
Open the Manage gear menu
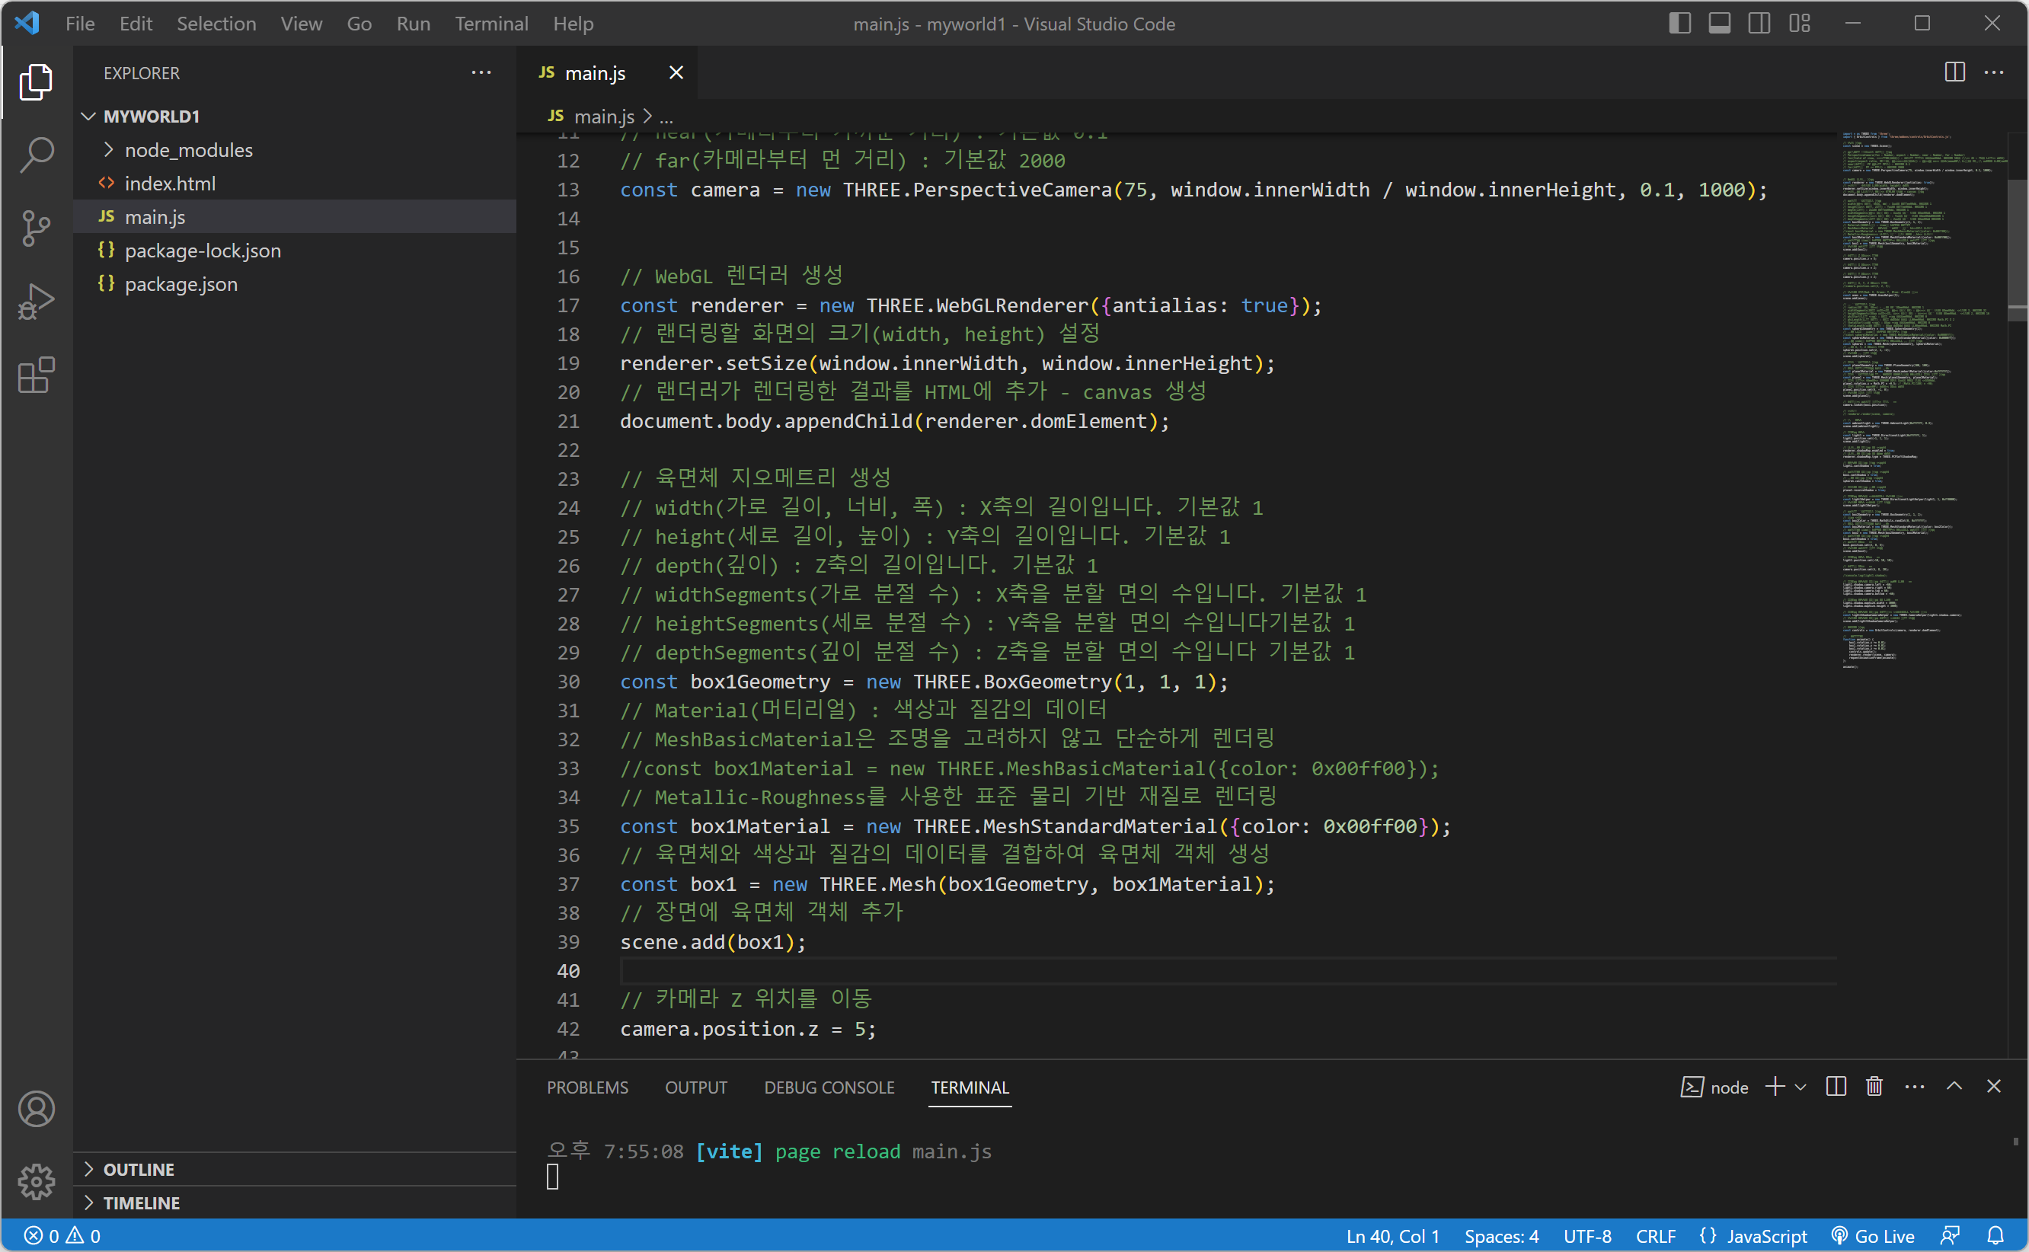click(x=36, y=1180)
